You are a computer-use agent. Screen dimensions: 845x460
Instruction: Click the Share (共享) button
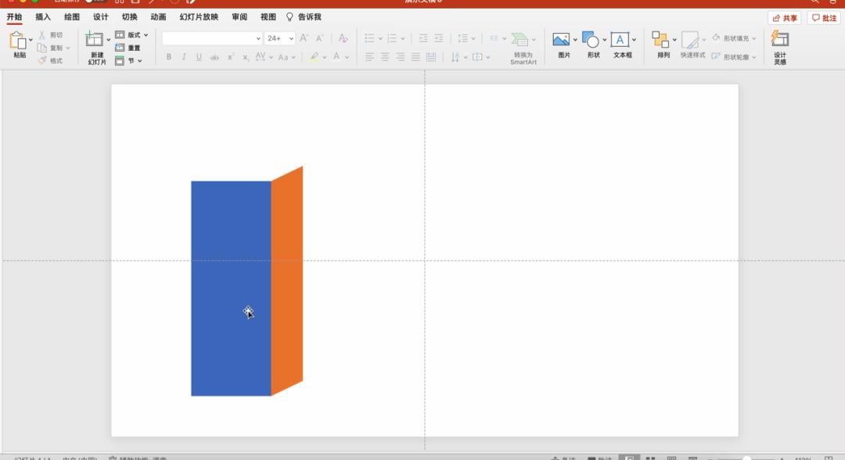(785, 18)
